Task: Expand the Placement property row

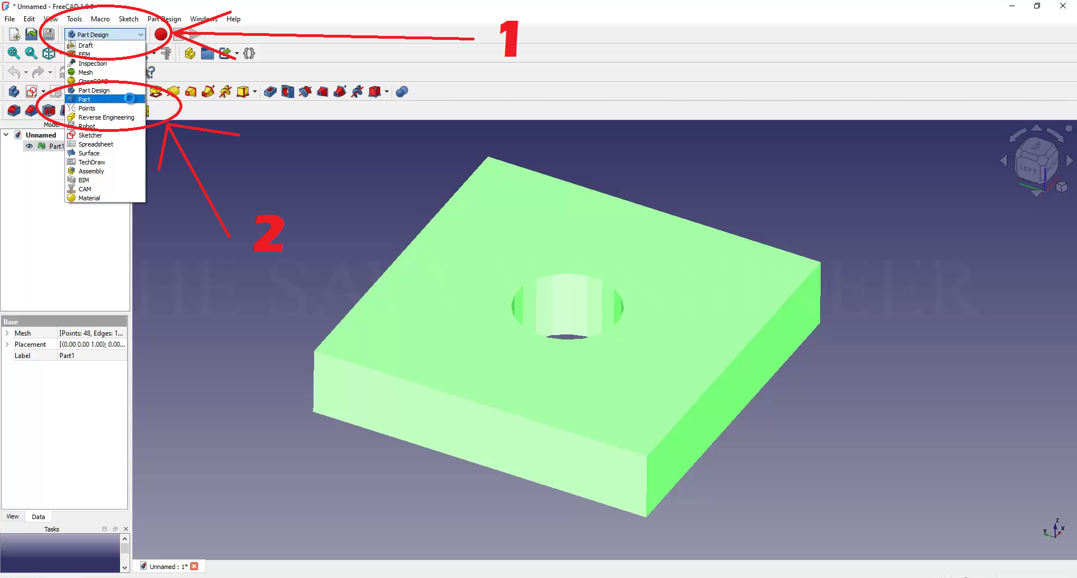Action: pos(7,345)
